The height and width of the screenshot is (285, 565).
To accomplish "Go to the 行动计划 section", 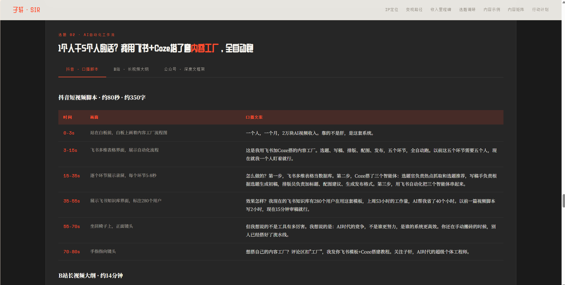I will (x=540, y=10).
